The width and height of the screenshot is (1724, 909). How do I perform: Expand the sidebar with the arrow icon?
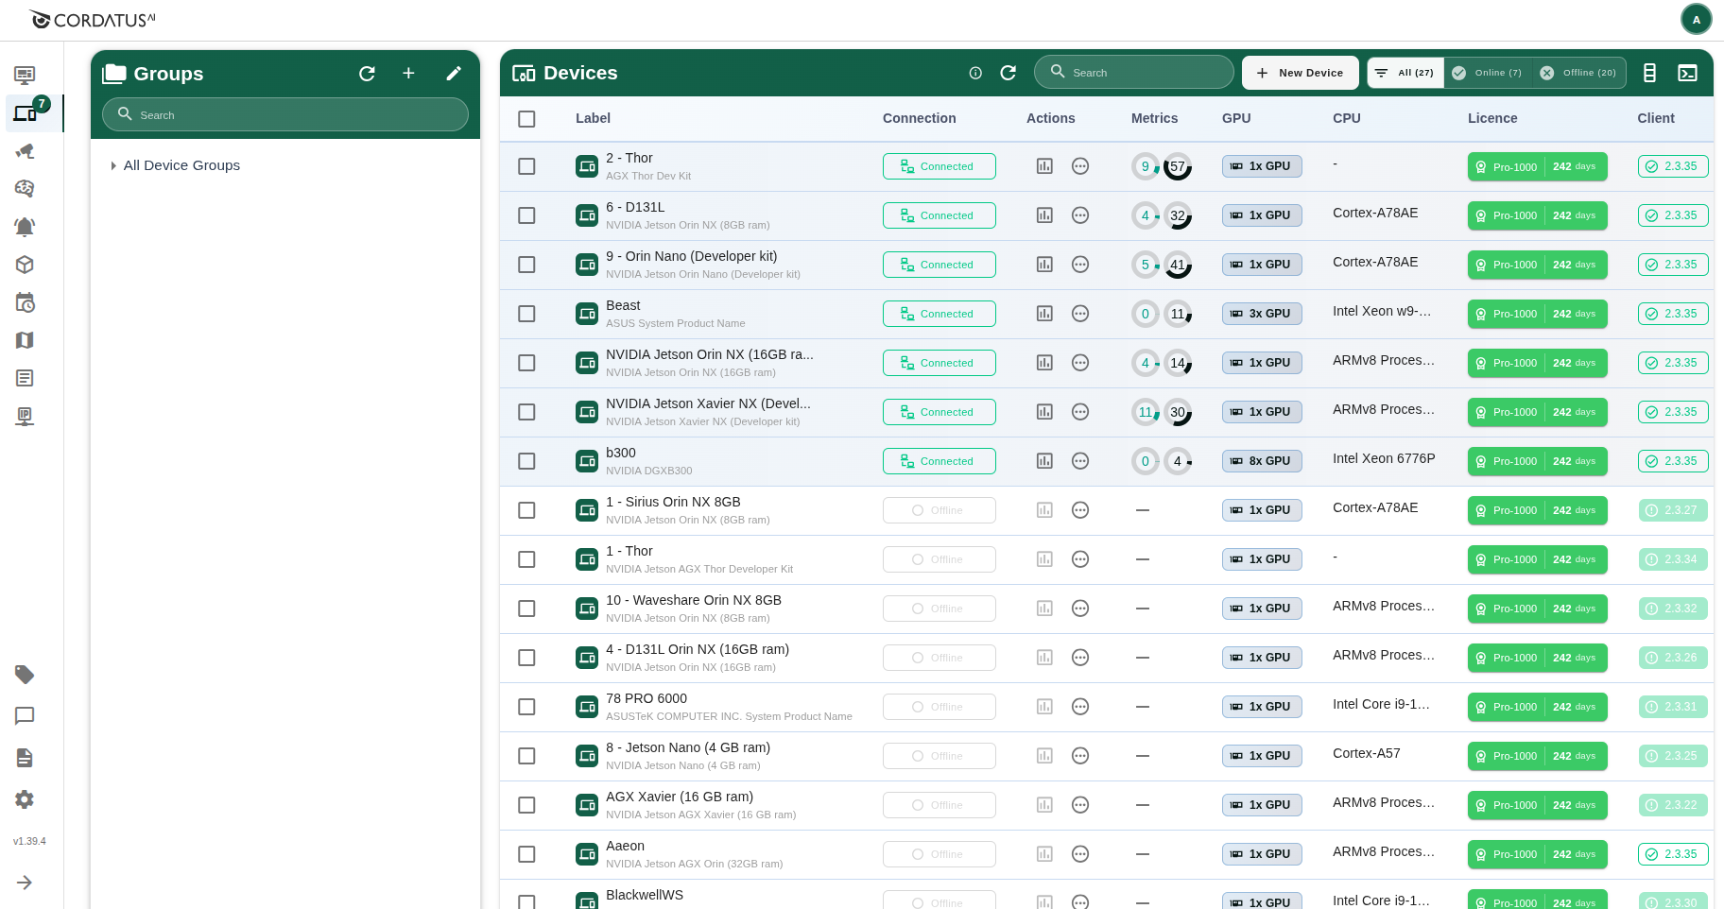point(25,883)
